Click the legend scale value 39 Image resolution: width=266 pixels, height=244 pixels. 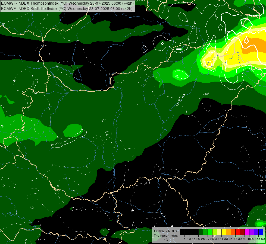pyautogui.click(x=240, y=239)
